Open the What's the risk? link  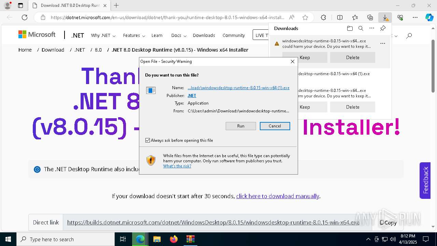(177, 166)
